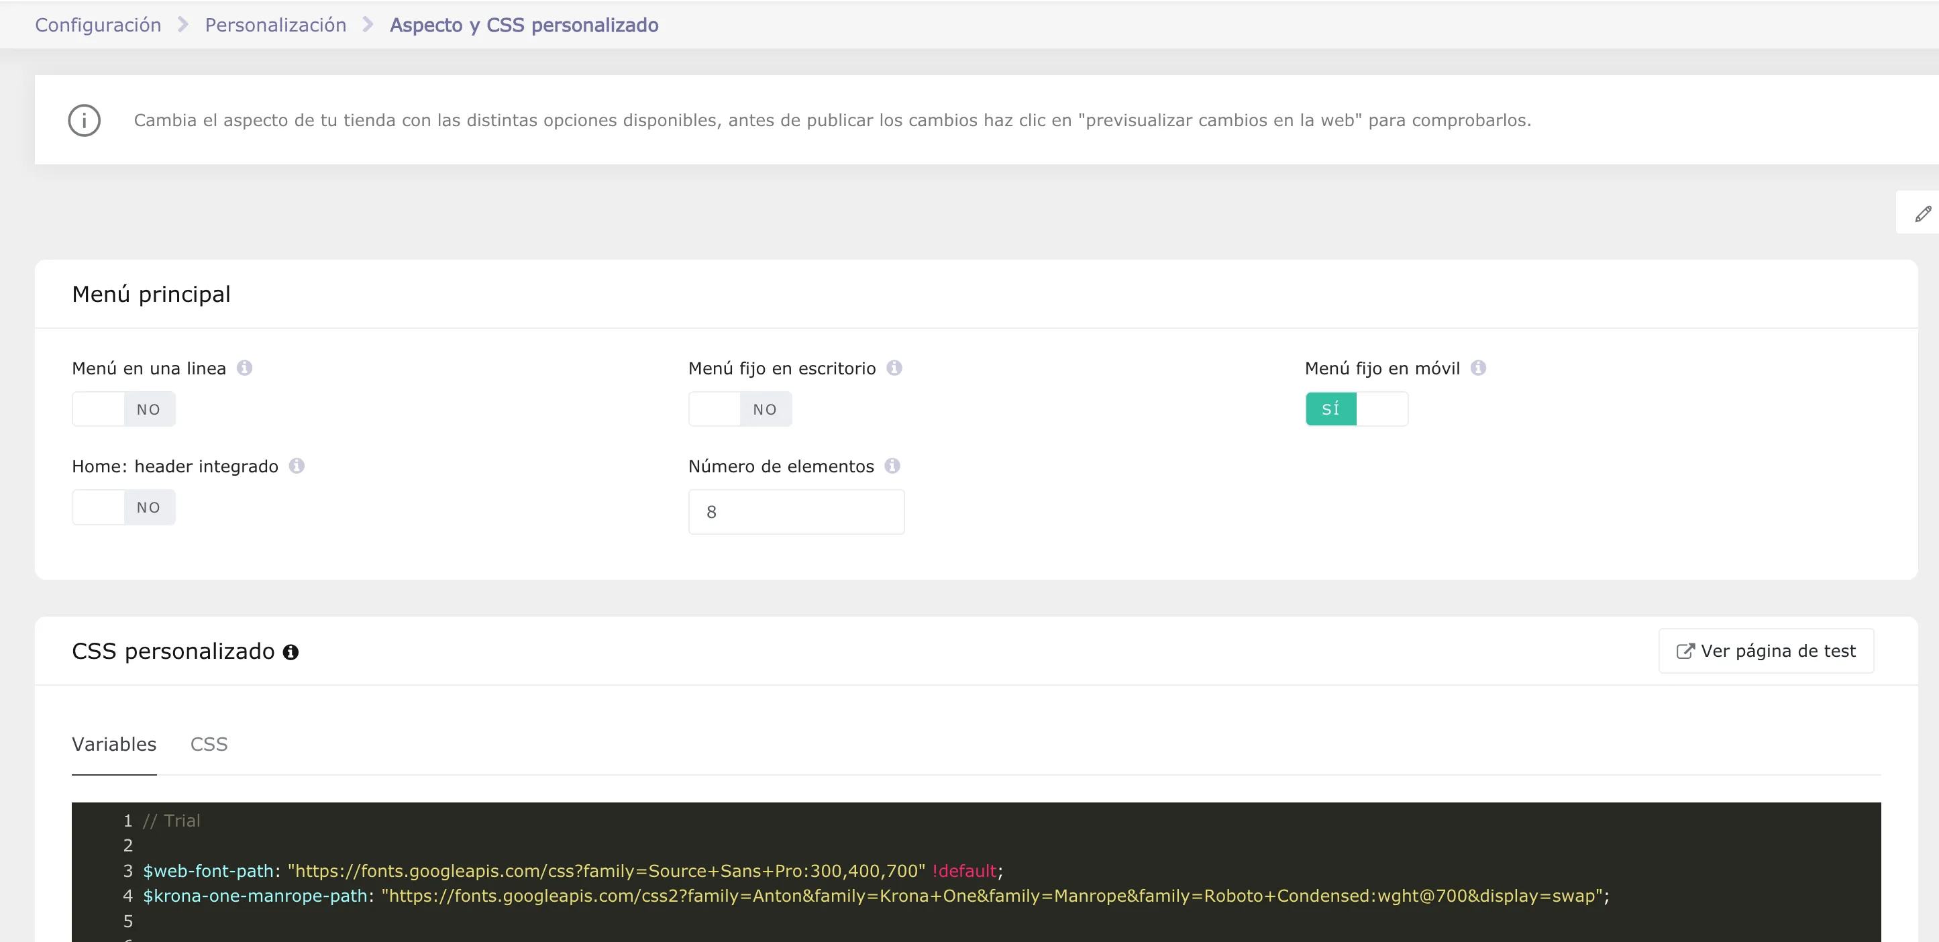Click info icon next to Home: header integrado
This screenshot has width=1939, height=942.
297,466
